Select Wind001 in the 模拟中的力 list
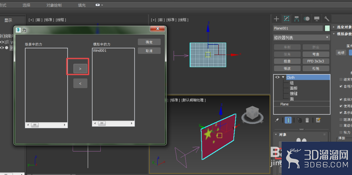 coord(100,51)
